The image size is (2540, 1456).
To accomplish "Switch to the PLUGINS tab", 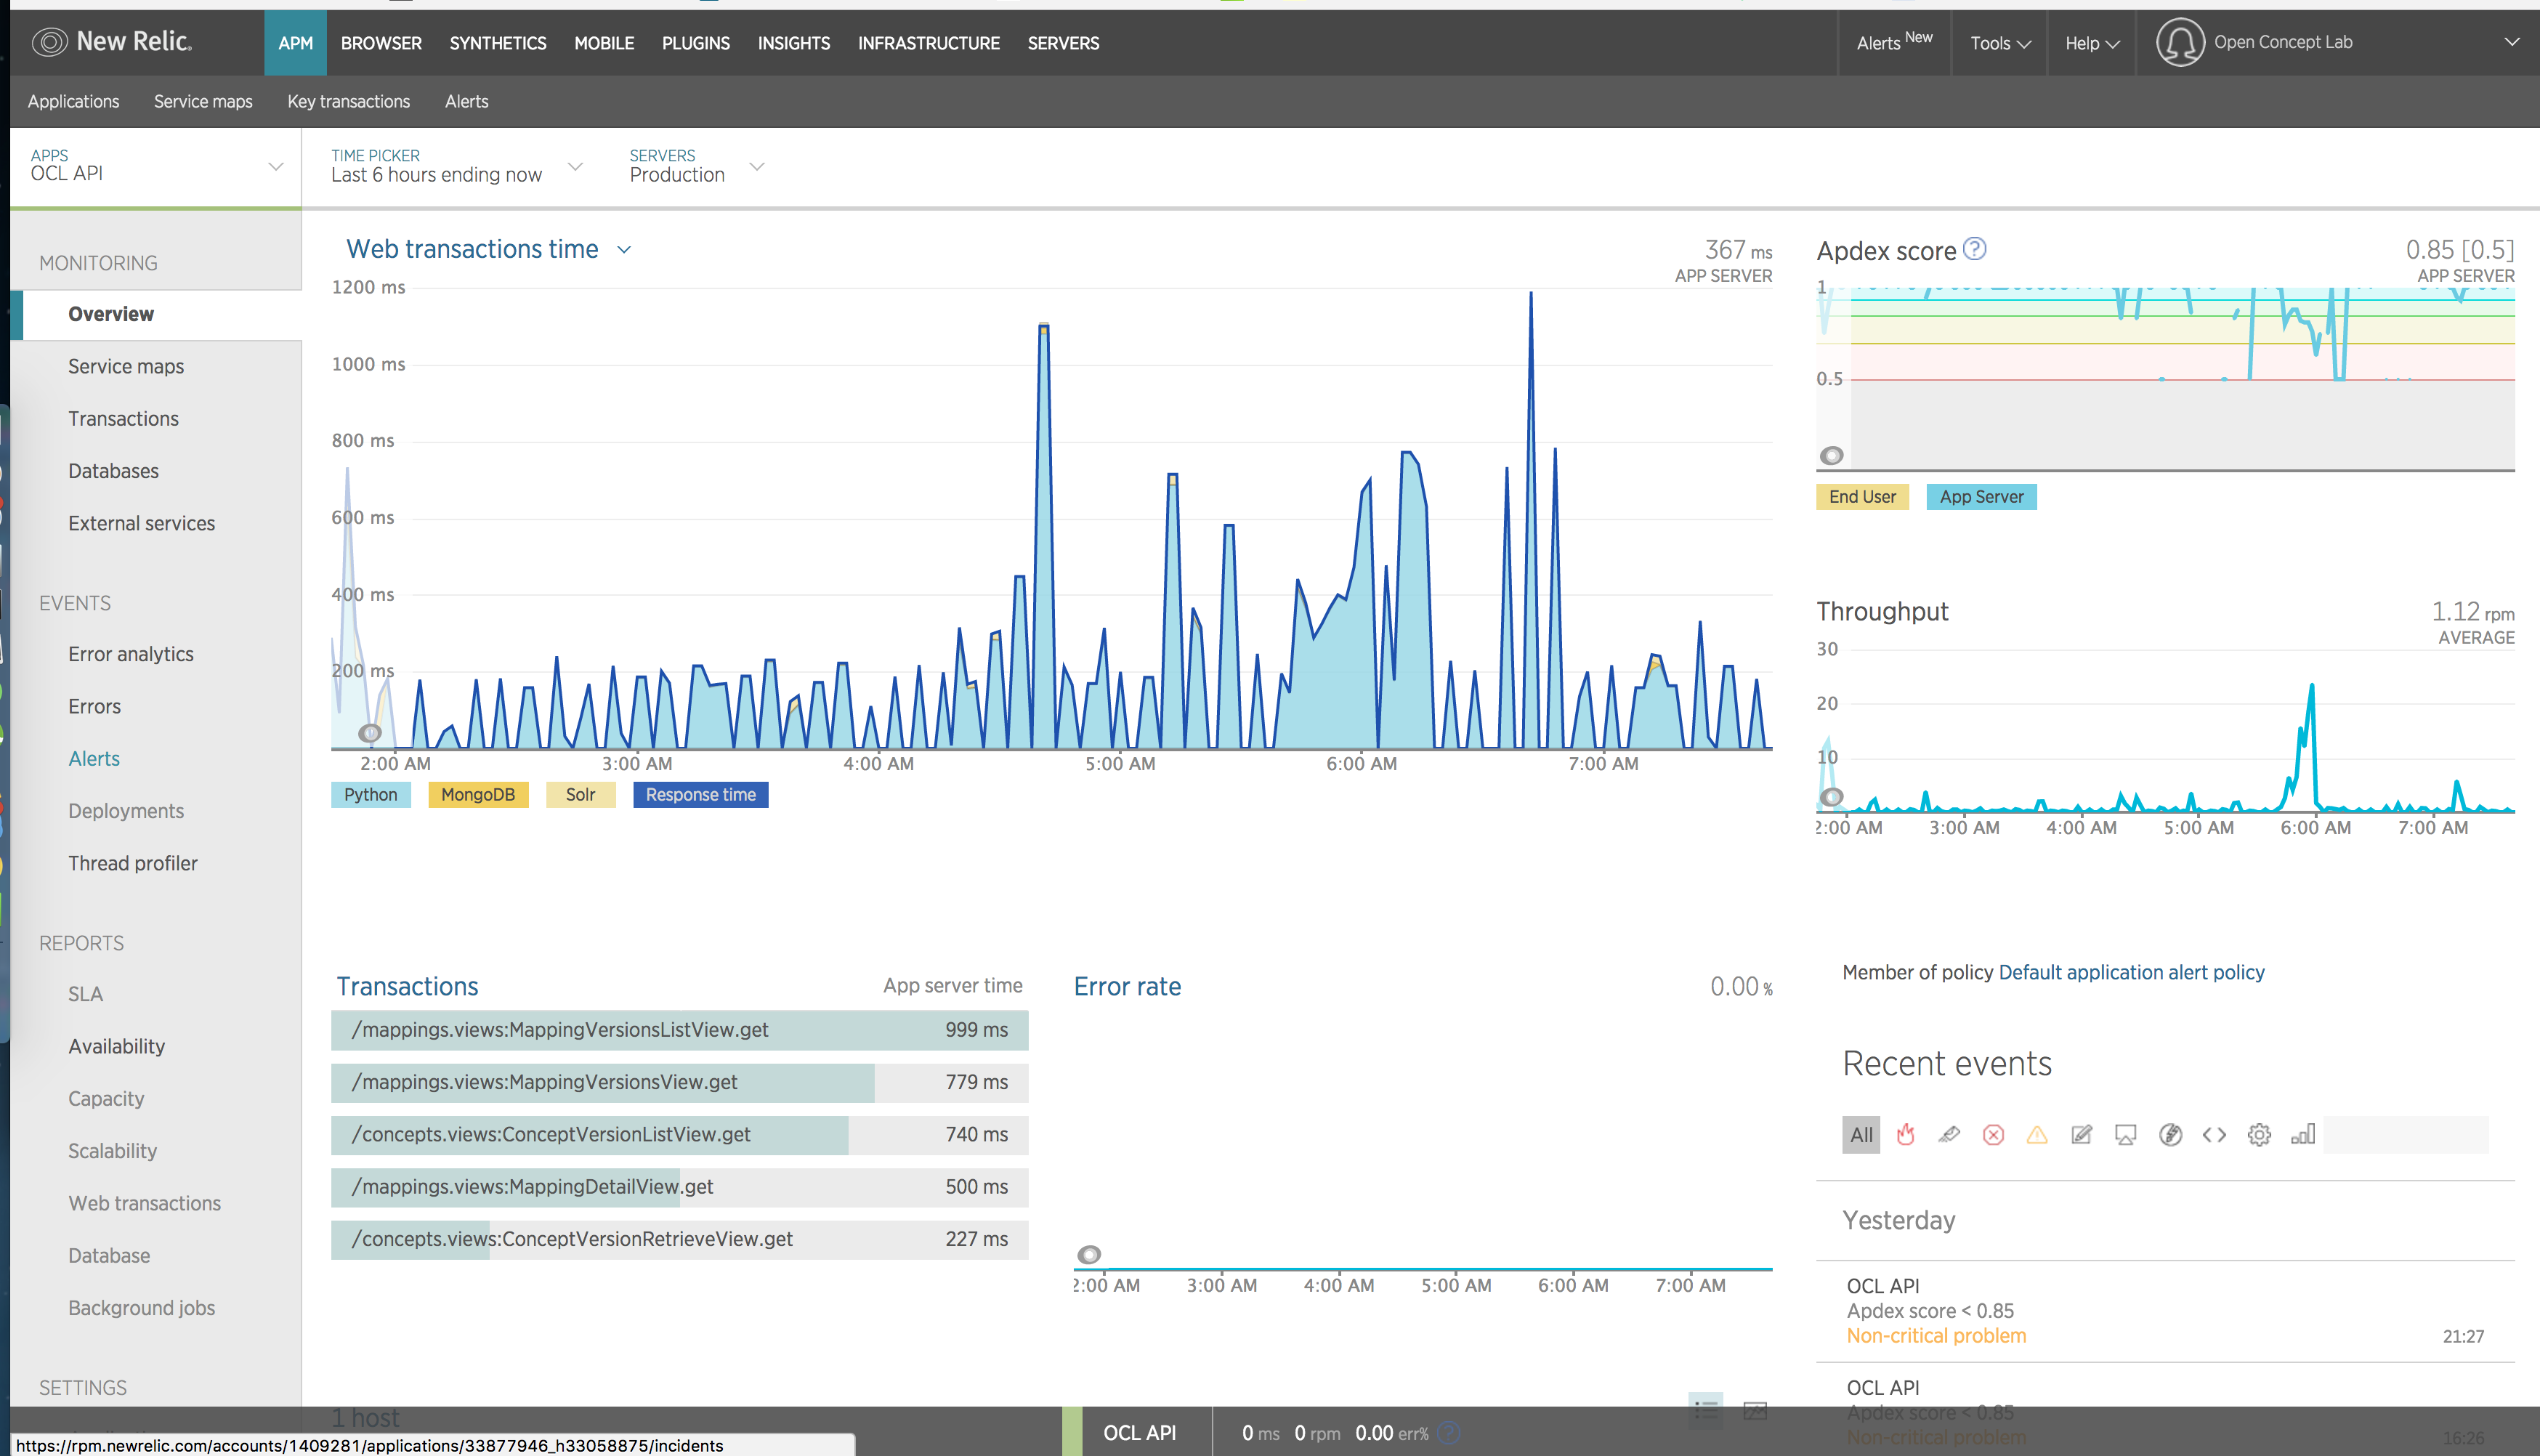I will tap(696, 43).
